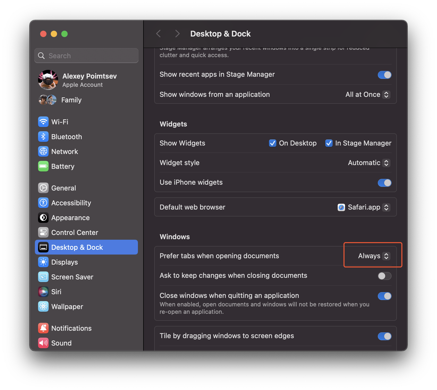Disable Show recent apps in Stage Manager
The width and height of the screenshot is (437, 390).
pos(384,75)
